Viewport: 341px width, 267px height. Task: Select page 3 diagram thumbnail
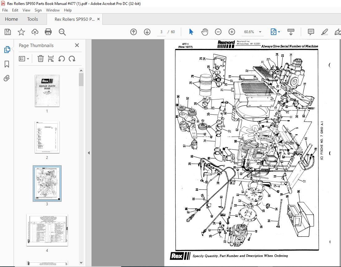[47, 183]
